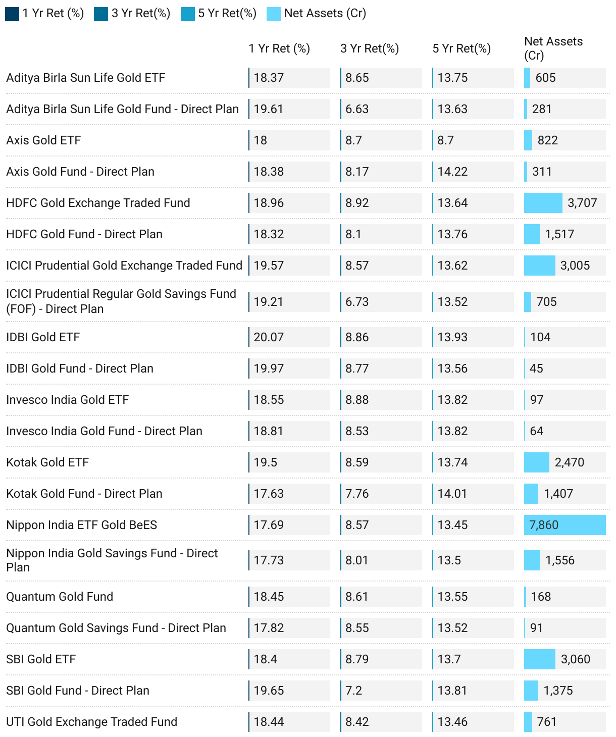Select the SBI Gold ETF row label

[41, 659]
